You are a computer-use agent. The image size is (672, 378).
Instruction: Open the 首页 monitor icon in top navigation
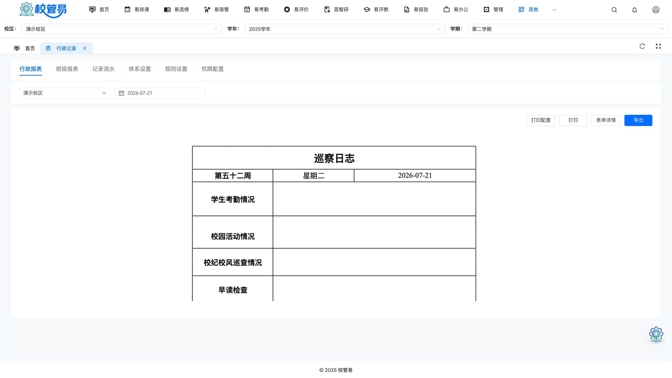[92, 10]
